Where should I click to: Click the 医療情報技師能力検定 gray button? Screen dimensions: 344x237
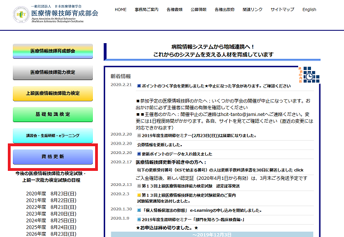point(53,72)
